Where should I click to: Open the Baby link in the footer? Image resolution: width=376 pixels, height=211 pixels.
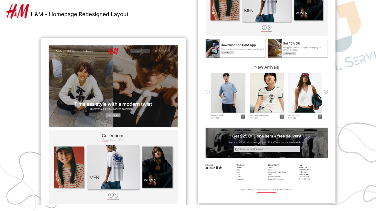tap(239, 172)
